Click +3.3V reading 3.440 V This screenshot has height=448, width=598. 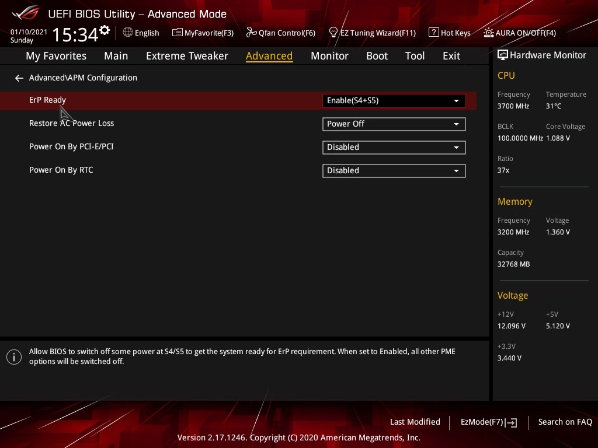(x=509, y=358)
